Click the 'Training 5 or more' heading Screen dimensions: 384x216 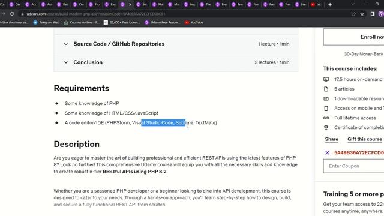[x=353, y=194]
